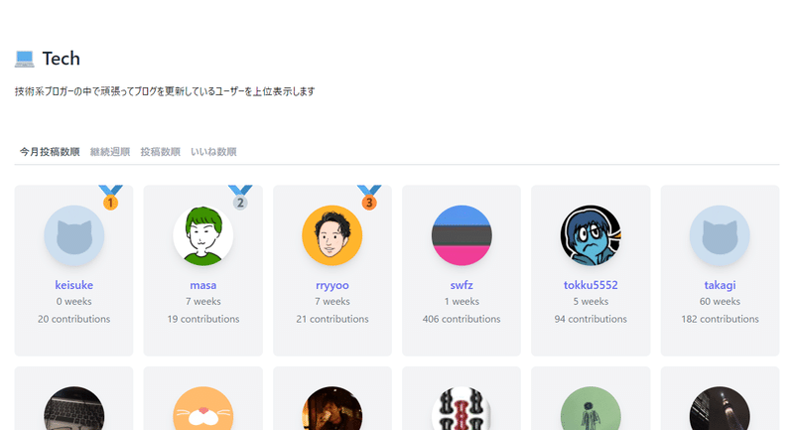The width and height of the screenshot is (794, 430).
Task: Click the Japanese description under Tech
Action: (x=165, y=91)
